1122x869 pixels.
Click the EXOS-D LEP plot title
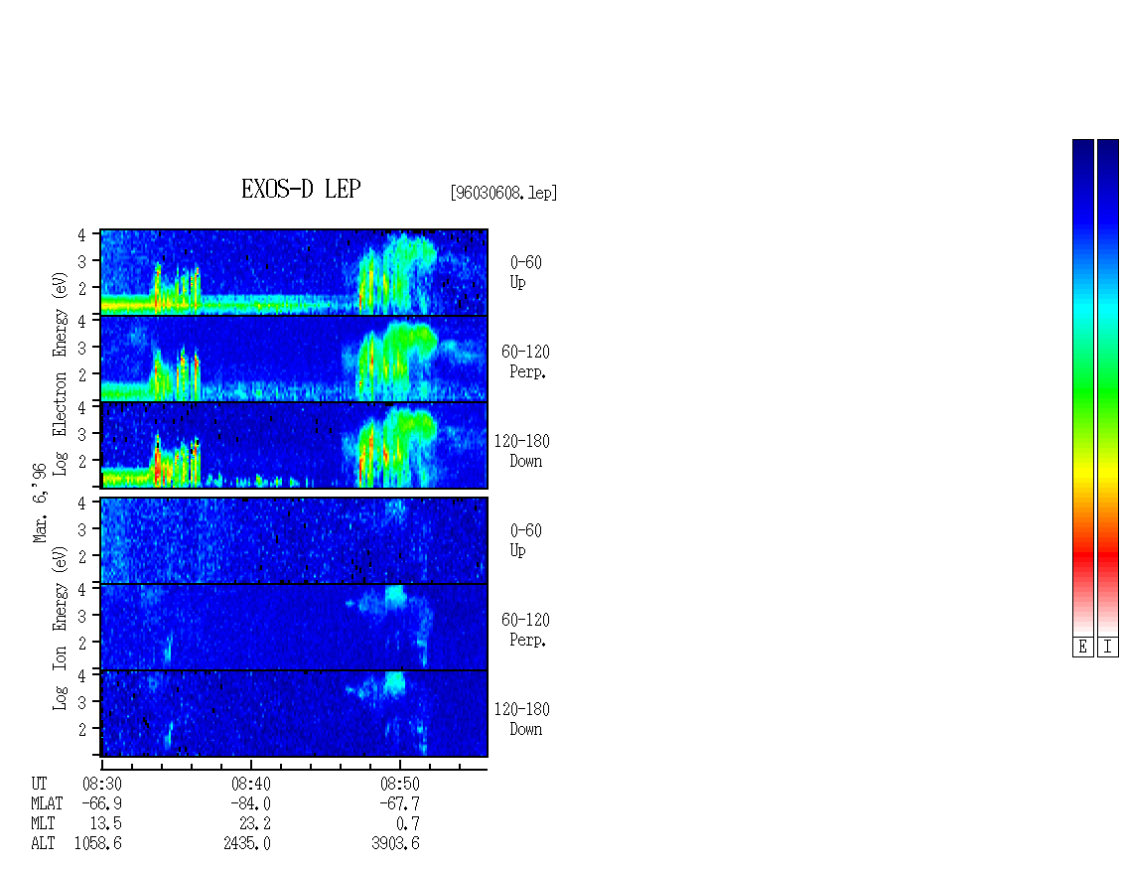pyautogui.click(x=301, y=189)
